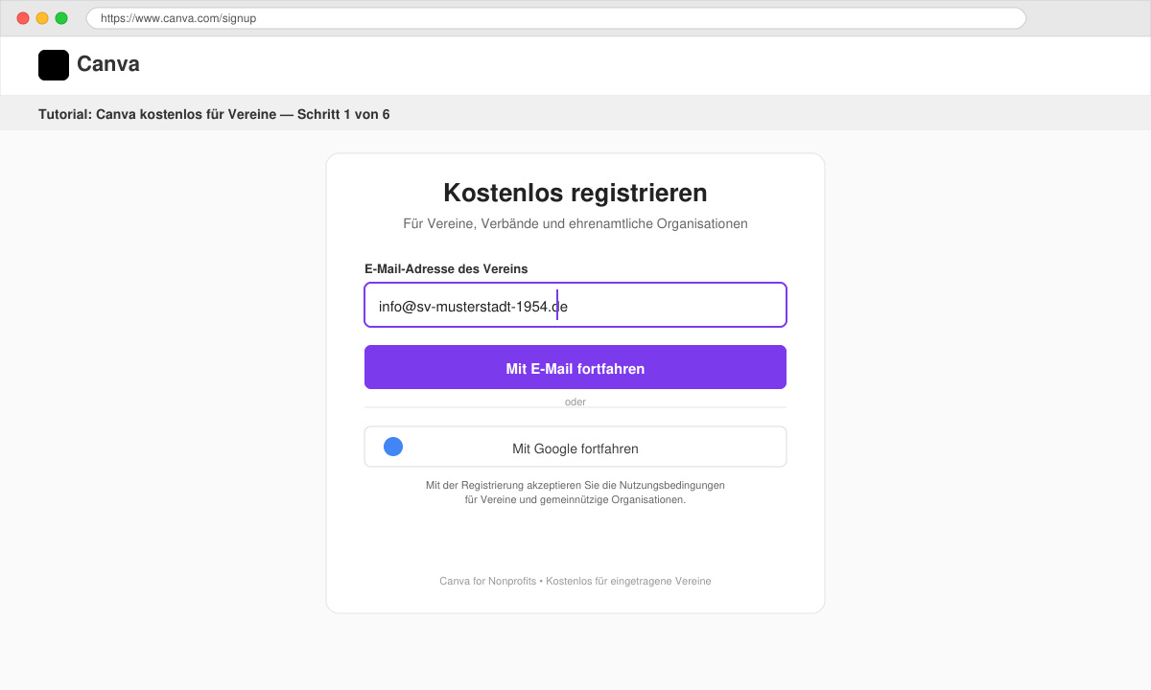Choose "Mit Google fortfahren" sign-up option
This screenshot has width=1151, height=690.
pos(575,447)
